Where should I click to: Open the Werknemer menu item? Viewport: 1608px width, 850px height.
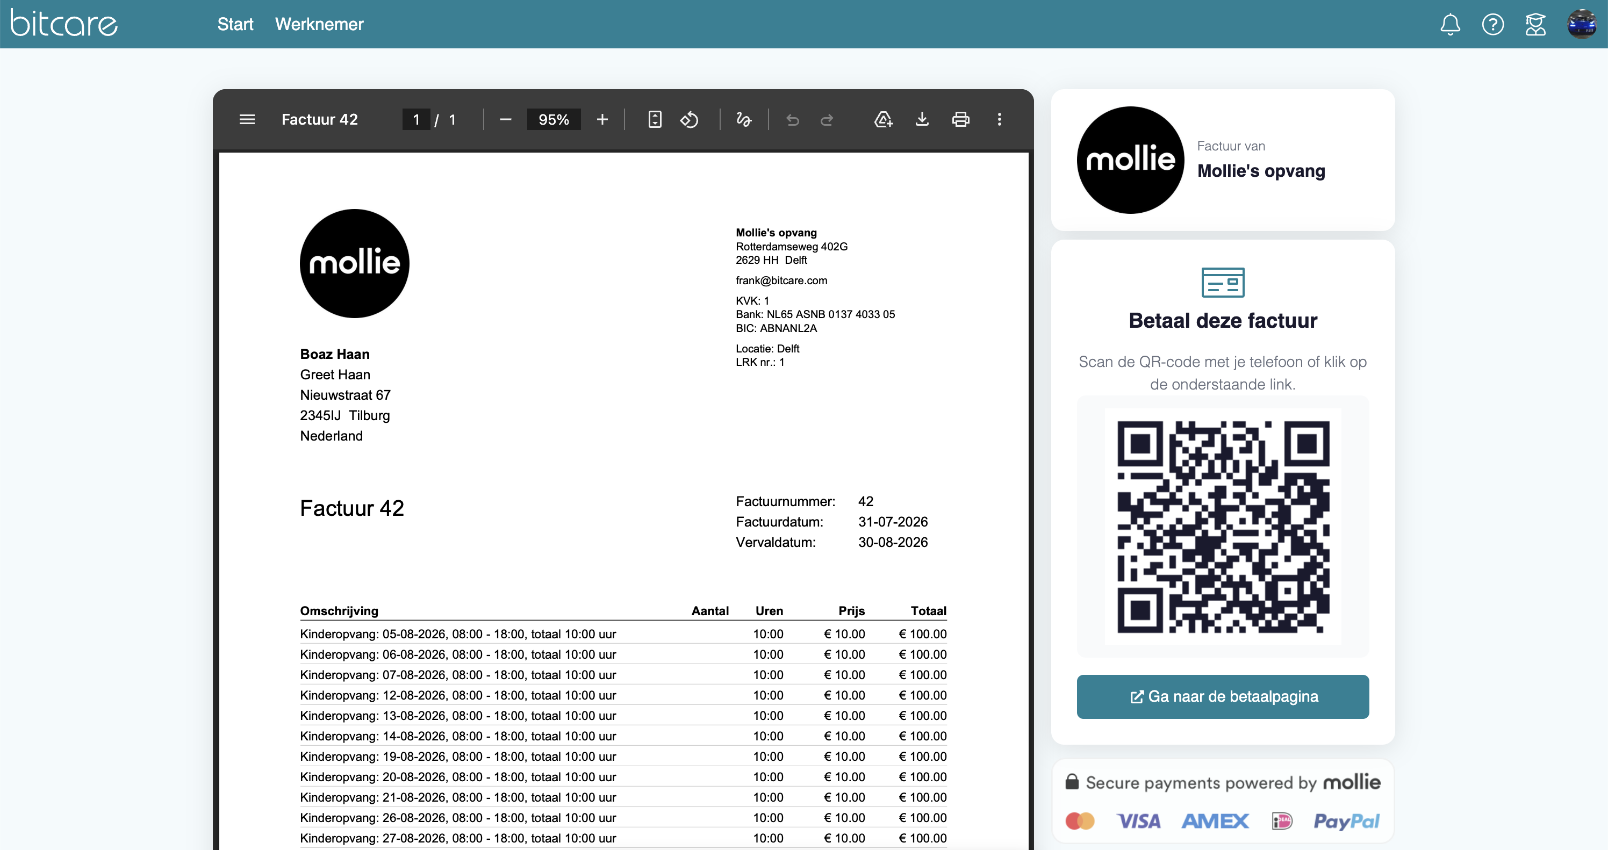319,24
